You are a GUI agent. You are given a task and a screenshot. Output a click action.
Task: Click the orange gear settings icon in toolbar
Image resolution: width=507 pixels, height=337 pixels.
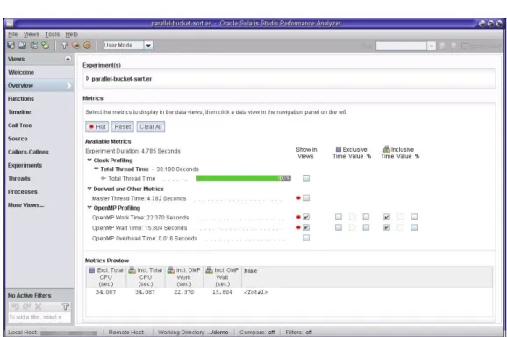[x=88, y=46]
